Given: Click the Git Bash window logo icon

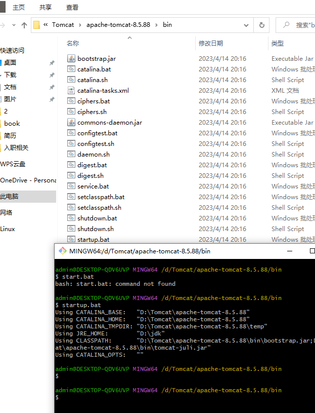Looking at the screenshot, I should click(63, 251).
